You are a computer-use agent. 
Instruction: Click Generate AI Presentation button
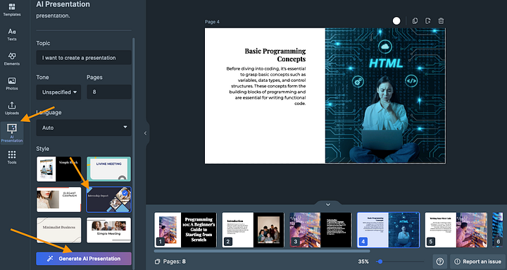pyautogui.click(x=84, y=259)
